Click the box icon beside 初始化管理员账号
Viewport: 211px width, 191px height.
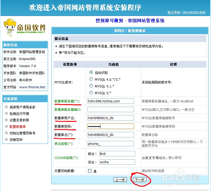6,133
